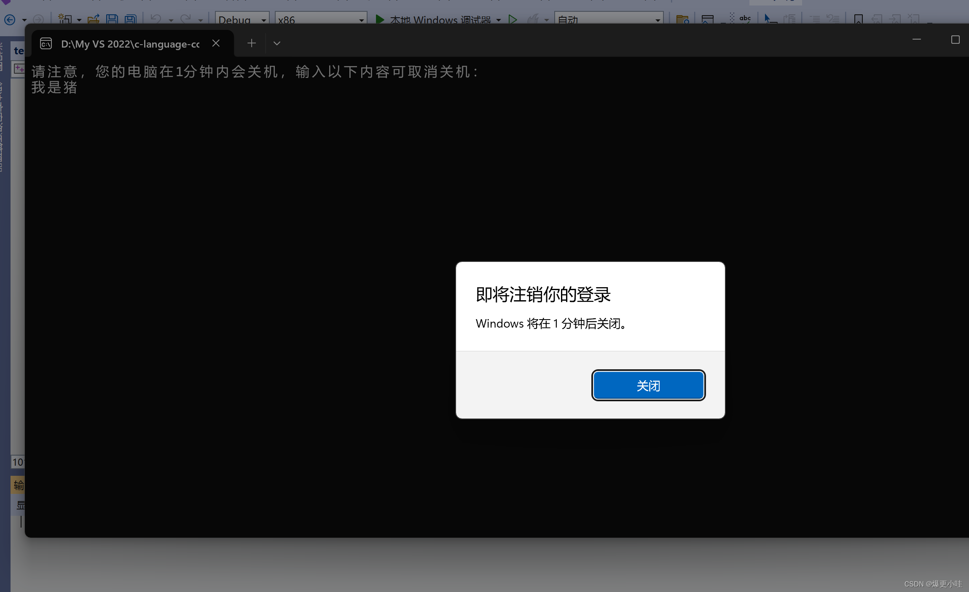Click the navigate forward arrow in Visual Studio
The image size is (969, 592).
(38, 19)
